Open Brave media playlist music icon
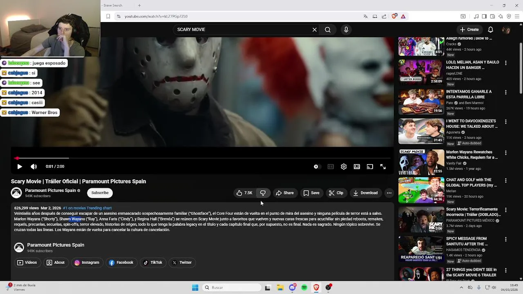The width and height of the screenshot is (523, 294). pyautogui.click(x=476, y=16)
